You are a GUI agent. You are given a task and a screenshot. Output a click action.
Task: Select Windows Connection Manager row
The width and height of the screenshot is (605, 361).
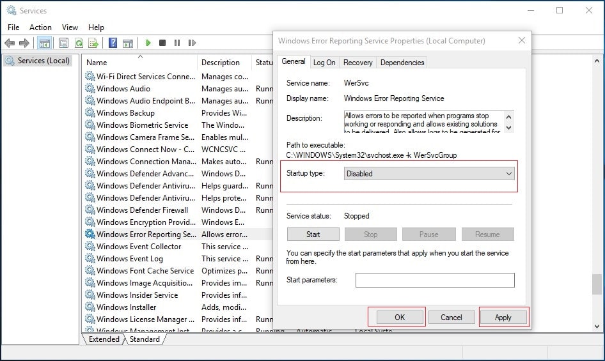click(178, 161)
